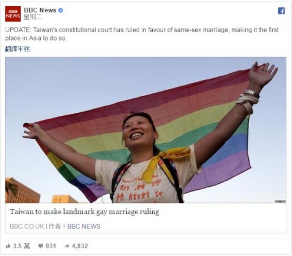The width and height of the screenshot is (292, 256).
Task: View the 931 comments count
Action: click(x=51, y=246)
